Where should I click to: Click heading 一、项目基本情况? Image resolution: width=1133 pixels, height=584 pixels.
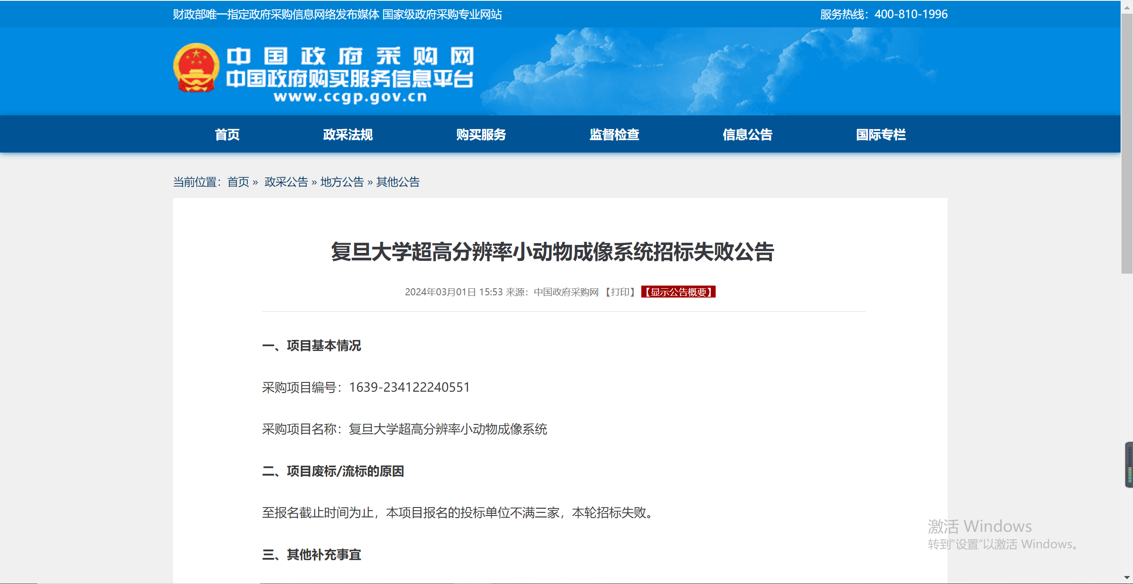click(312, 345)
